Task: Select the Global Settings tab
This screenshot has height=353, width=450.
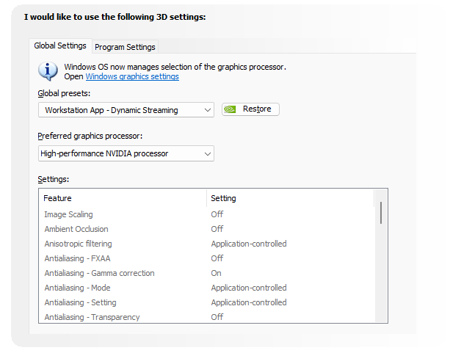Action: tap(60, 46)
